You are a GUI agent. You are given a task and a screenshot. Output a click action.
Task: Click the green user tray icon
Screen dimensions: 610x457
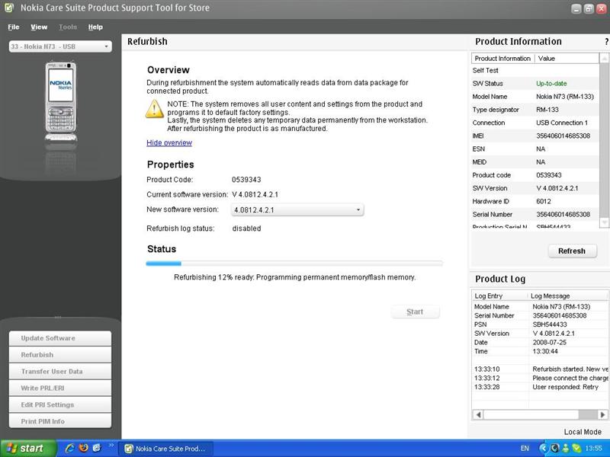tap(566, 449)
